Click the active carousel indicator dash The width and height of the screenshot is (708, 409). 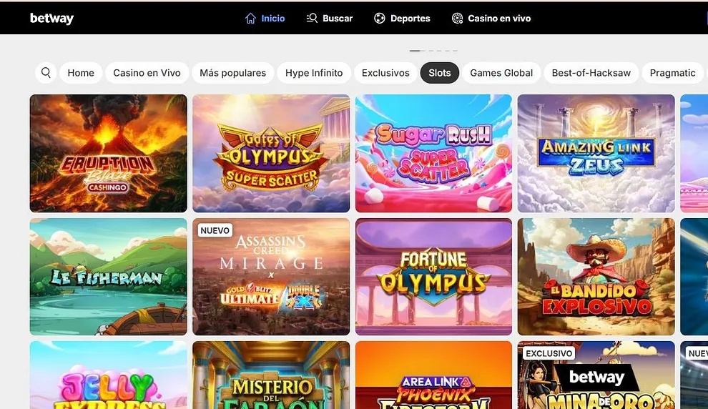pyautogui.click(x=415, y=51)
